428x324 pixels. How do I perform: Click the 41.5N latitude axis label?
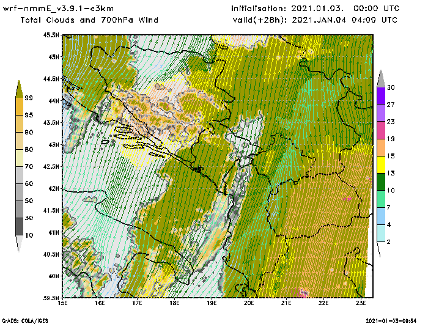tap(51, 210)
